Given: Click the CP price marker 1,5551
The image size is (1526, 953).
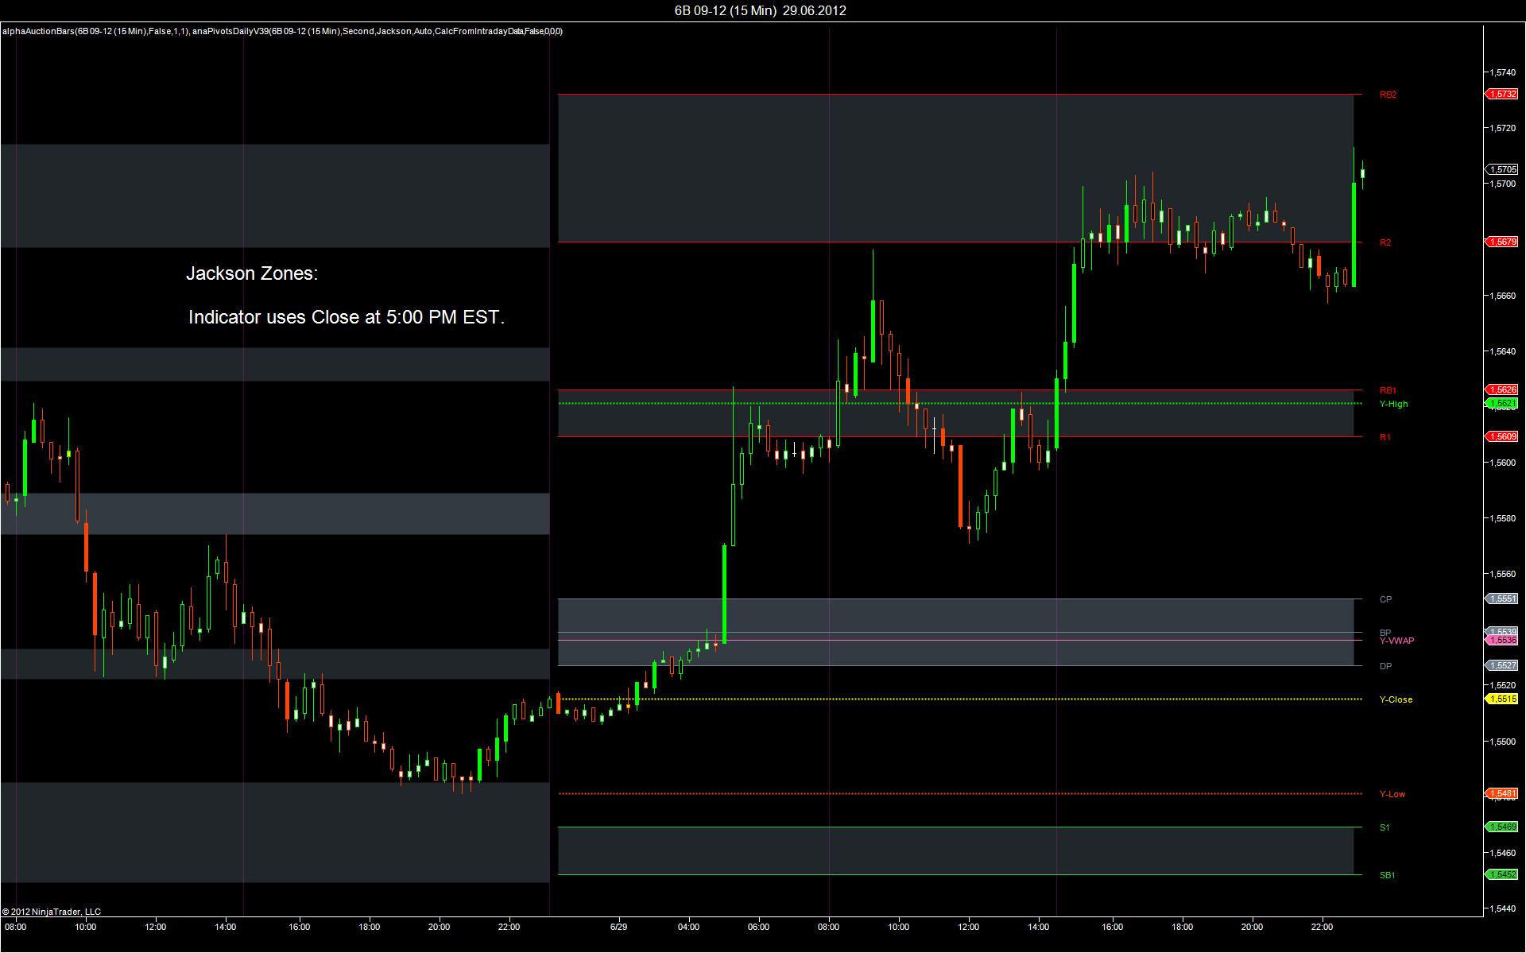Looking at the screenshot, I should tap(1502, 599).
